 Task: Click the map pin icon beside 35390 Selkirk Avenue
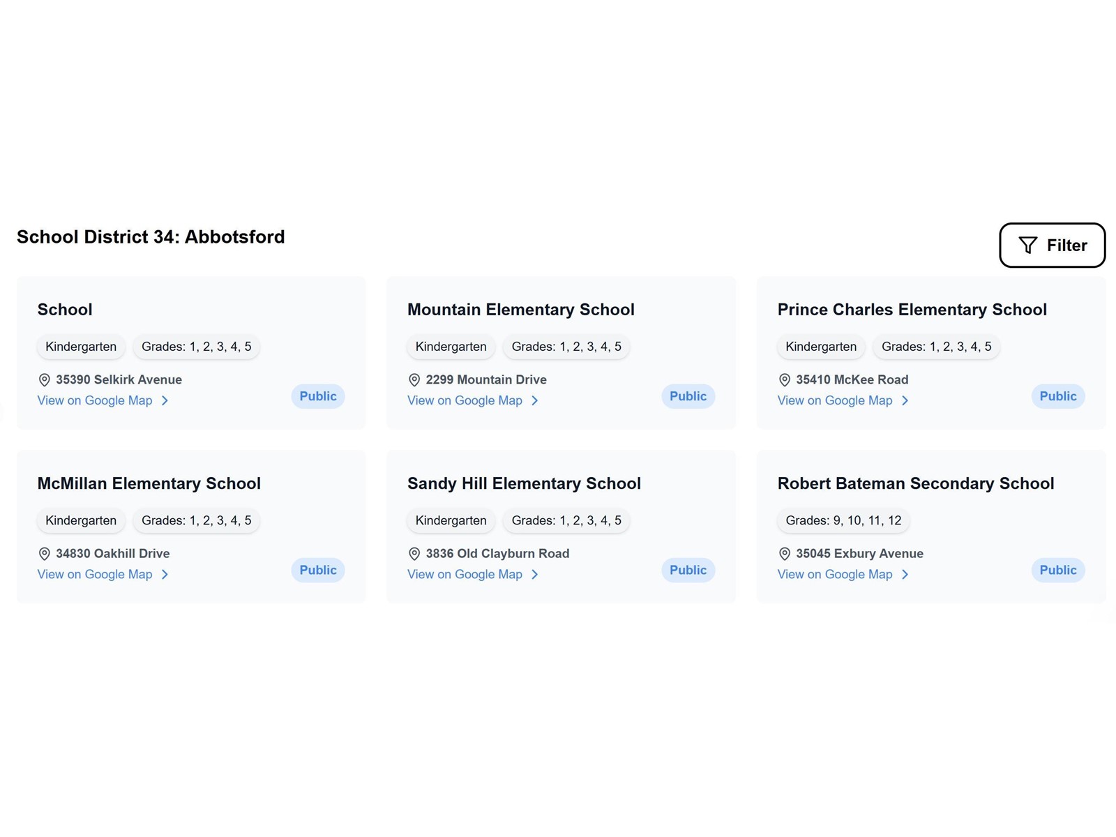44,380
